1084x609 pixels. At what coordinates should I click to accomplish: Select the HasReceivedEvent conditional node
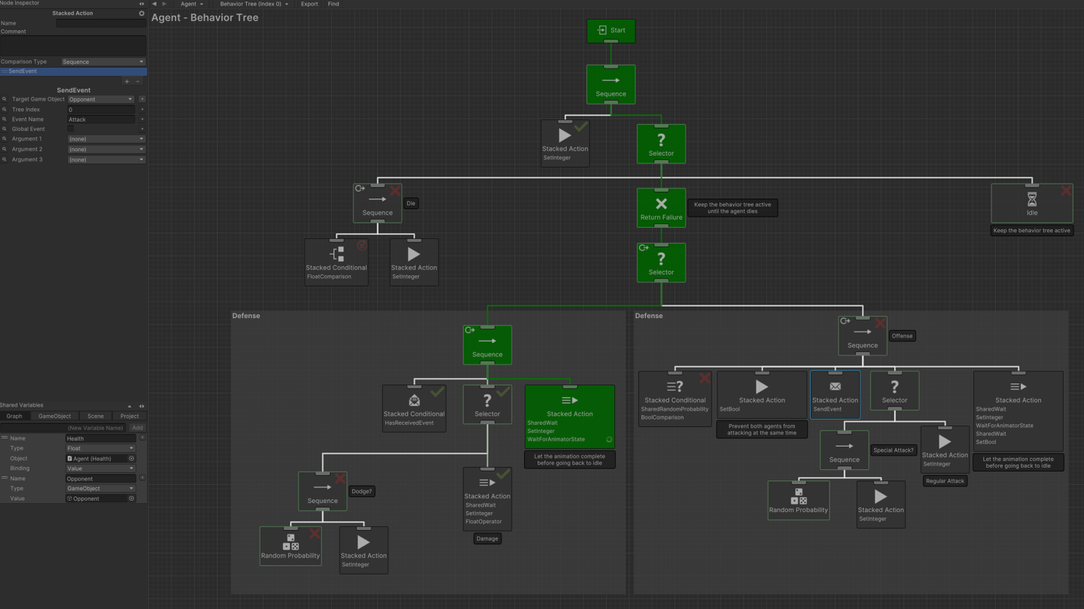pos(414,408)
